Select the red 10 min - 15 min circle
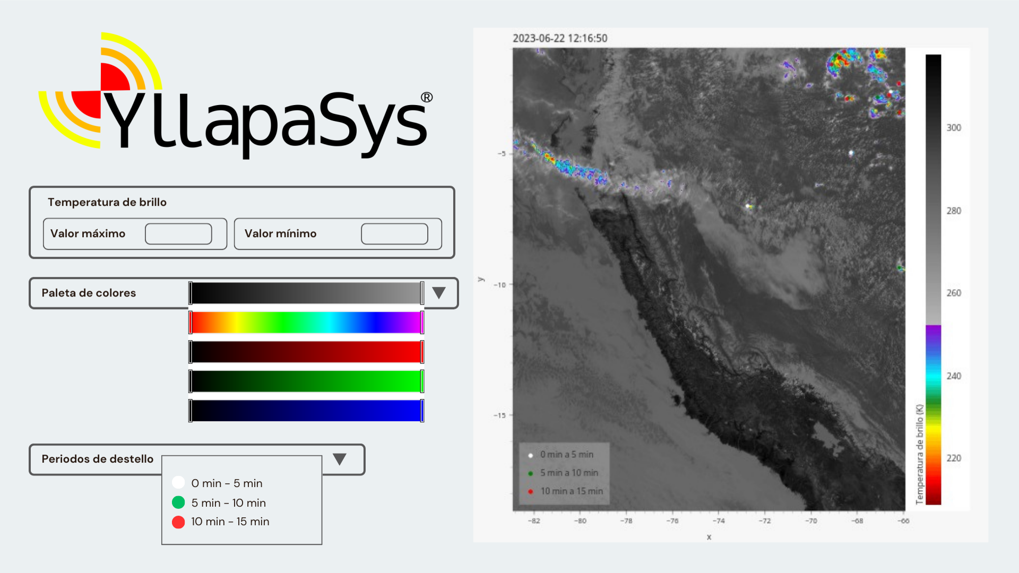Image resolution: width=1019 pixels, height=573 pixels. click(x=178, y=522)
